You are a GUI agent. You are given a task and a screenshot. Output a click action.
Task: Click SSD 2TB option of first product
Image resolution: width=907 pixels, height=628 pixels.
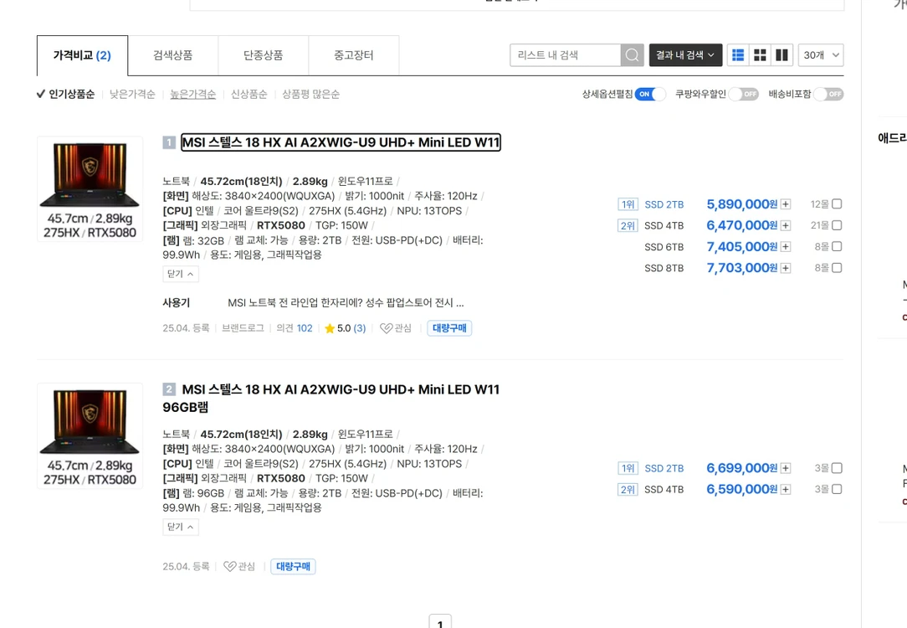coord(664,204)
